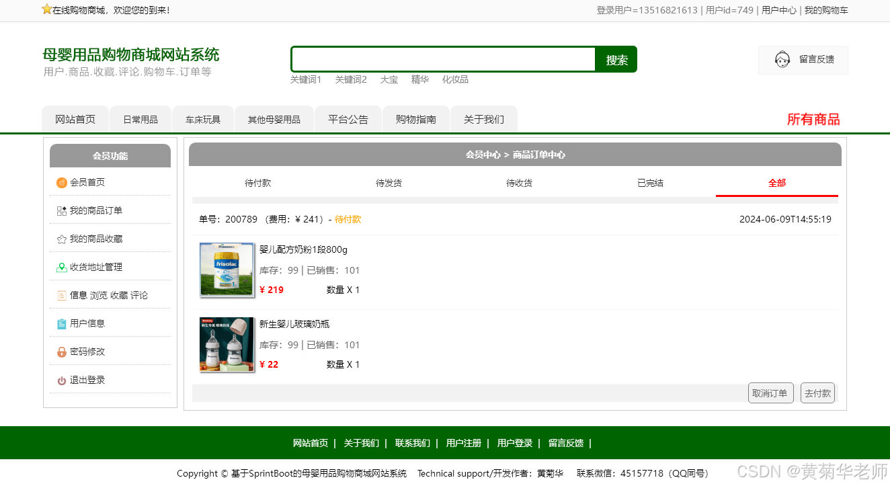
Task: Open the 平台公告 page
Action: (348, 120)
